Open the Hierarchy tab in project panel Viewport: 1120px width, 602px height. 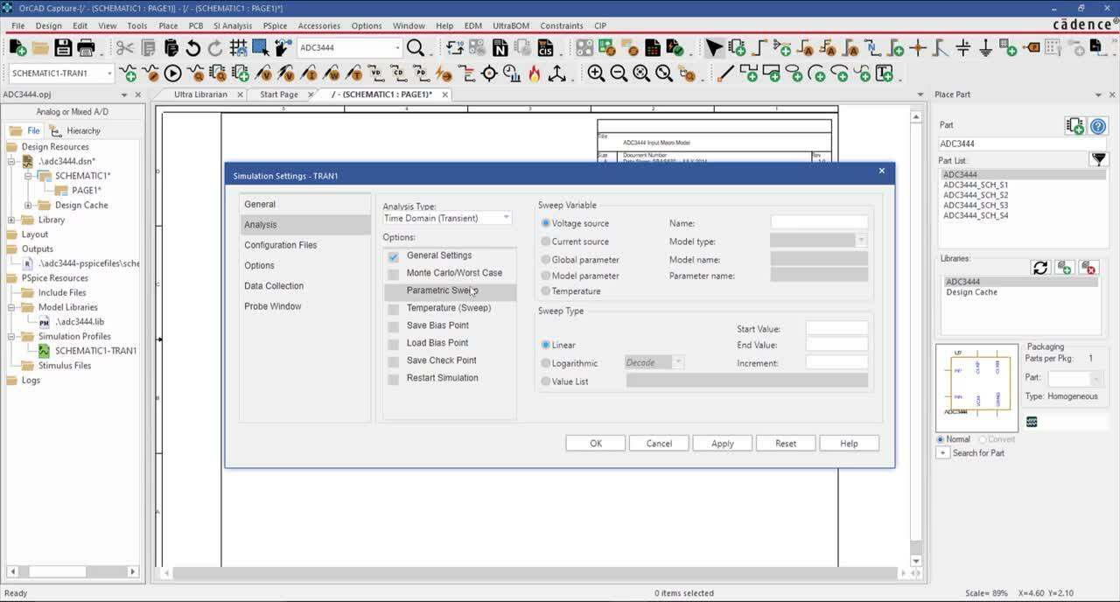[76, 131]
